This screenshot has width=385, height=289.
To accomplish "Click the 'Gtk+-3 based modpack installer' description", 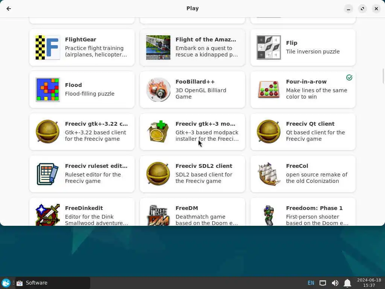I will 207,135.
